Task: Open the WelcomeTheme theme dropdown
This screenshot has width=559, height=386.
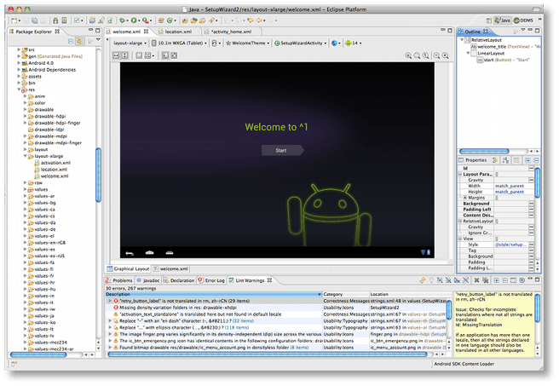Action: coord(248,43)
